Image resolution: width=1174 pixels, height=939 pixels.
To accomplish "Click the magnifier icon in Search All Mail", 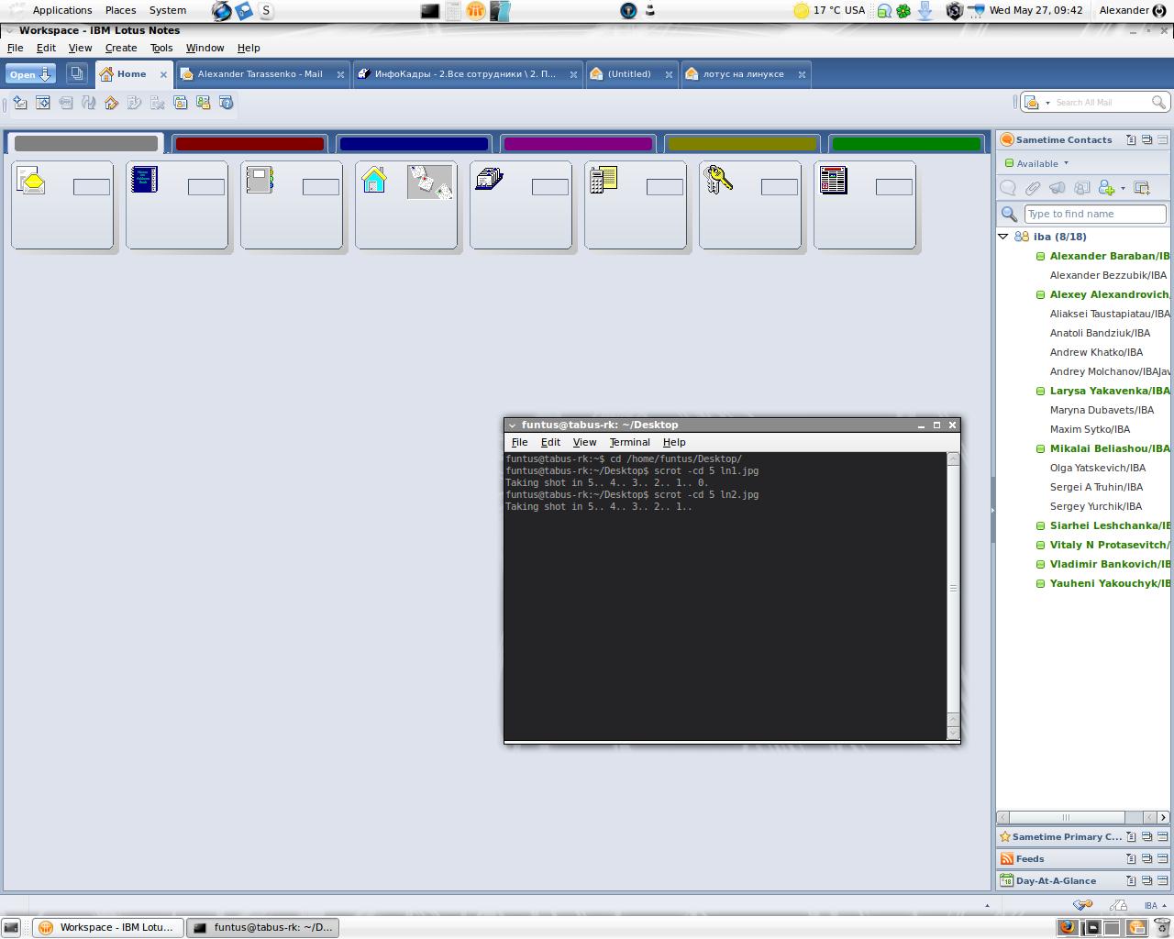I will pyautogui.click(x=1158, y=103).
